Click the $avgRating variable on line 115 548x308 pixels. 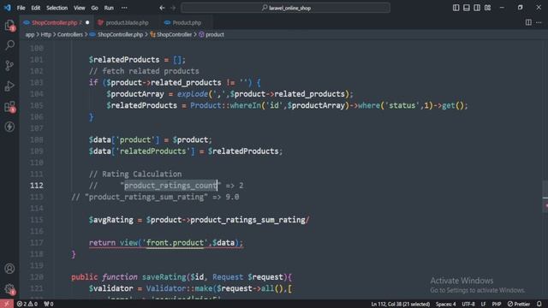tap(110, 220)
